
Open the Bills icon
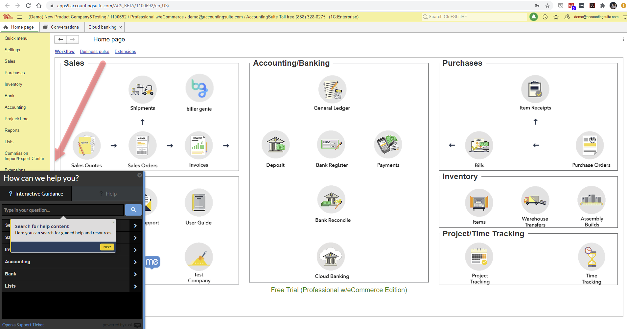[x=479, y=145]
